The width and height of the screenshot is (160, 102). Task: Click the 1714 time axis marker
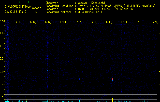coord(63,22)
